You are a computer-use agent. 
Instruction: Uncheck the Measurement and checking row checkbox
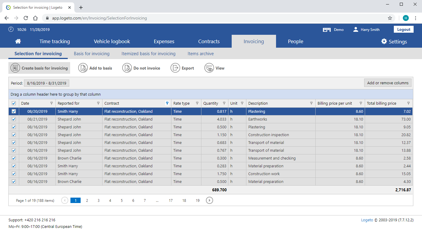(13, 158)
